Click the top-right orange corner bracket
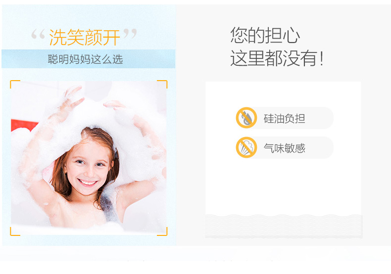Viewport: 391px width, 274px height. tap(162, 84)
